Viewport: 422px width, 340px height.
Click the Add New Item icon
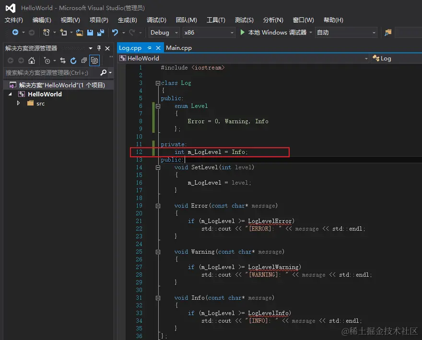click(x=63, y=33)
